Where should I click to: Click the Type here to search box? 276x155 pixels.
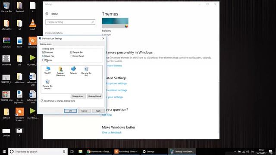pos(38,152)
